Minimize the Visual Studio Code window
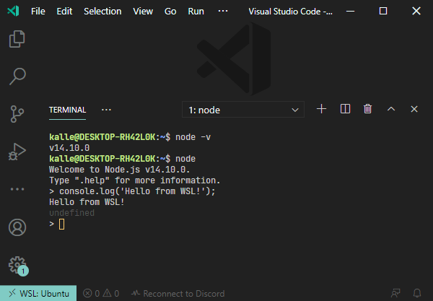The image size is (433, 301). click(x=350, y=11)
